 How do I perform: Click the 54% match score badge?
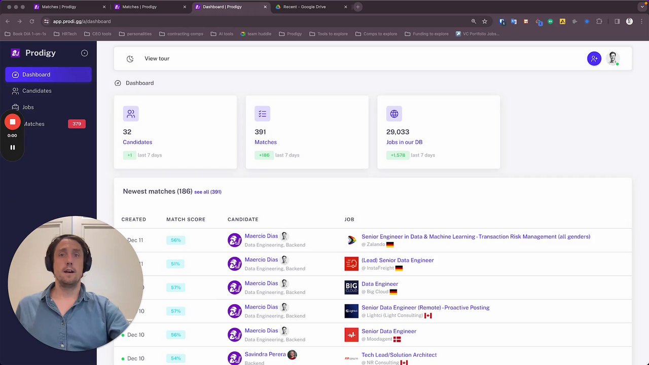pyautogui.click(x=175, y=358)
